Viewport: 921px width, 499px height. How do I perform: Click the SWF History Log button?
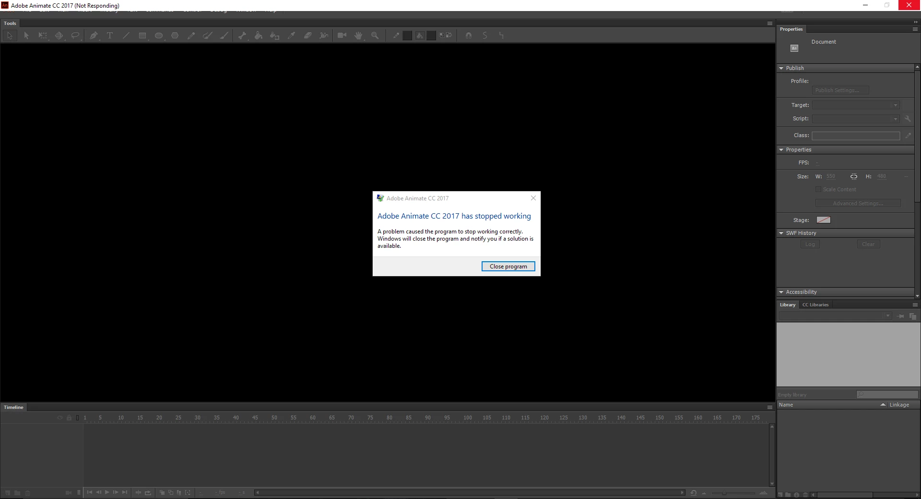coord(810,244)
